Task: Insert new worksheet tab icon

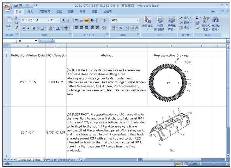Action: tap(80, 160)
